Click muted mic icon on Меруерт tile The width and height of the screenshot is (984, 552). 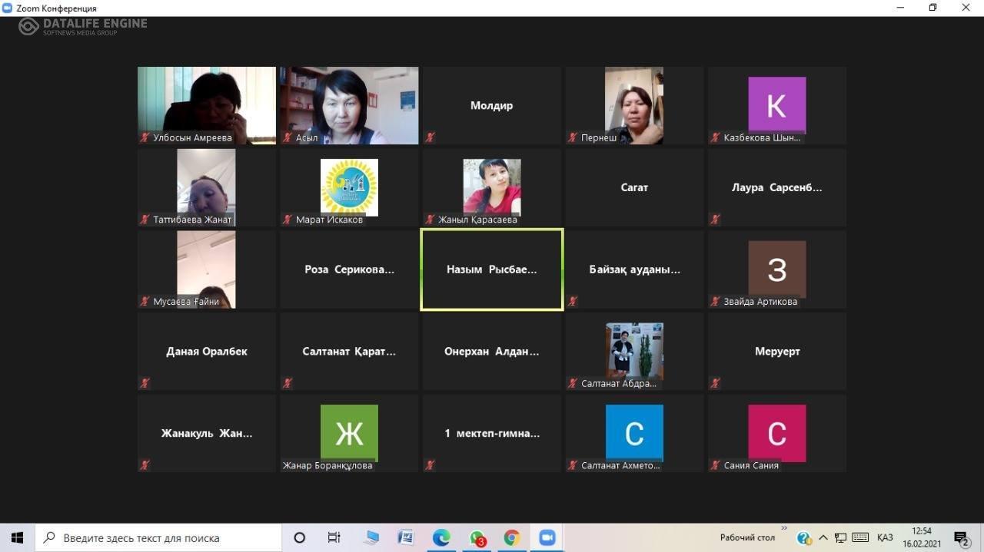[715, 383]
